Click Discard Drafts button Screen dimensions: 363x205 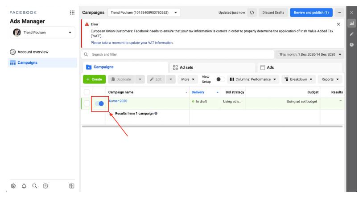[273, 12]
